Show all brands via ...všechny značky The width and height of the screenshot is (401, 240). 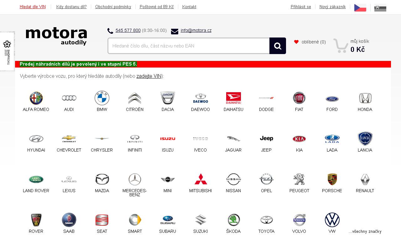pyautogui.click(x=365, y=232)
